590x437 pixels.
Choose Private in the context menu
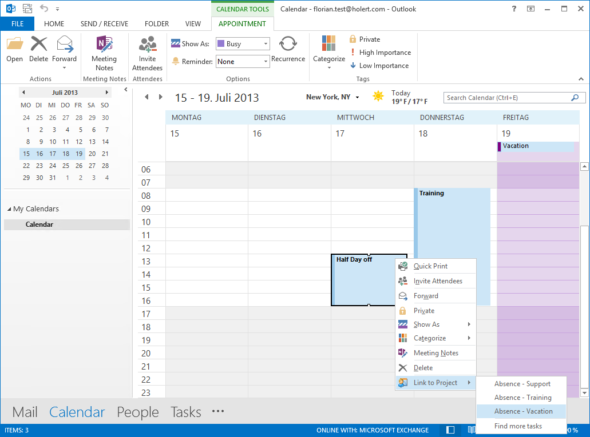(435, 310)
